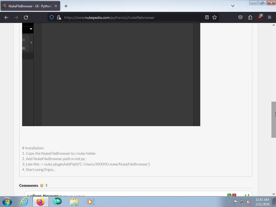Select the 'Copy the NukeFileBrowser to /.nuke folder' line
The height and width of the screenshot is (207, 276).
tap(59, 153)
